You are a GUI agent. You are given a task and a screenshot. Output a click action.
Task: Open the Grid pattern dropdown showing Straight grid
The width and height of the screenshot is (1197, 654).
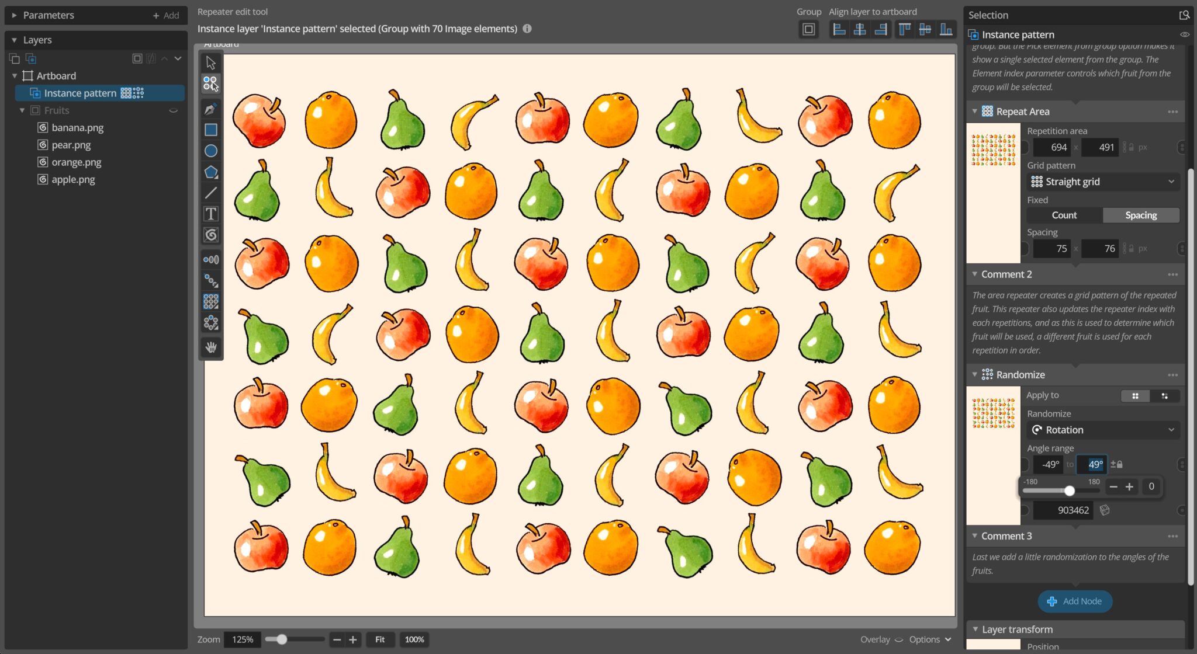click(x=1102, y=182)
